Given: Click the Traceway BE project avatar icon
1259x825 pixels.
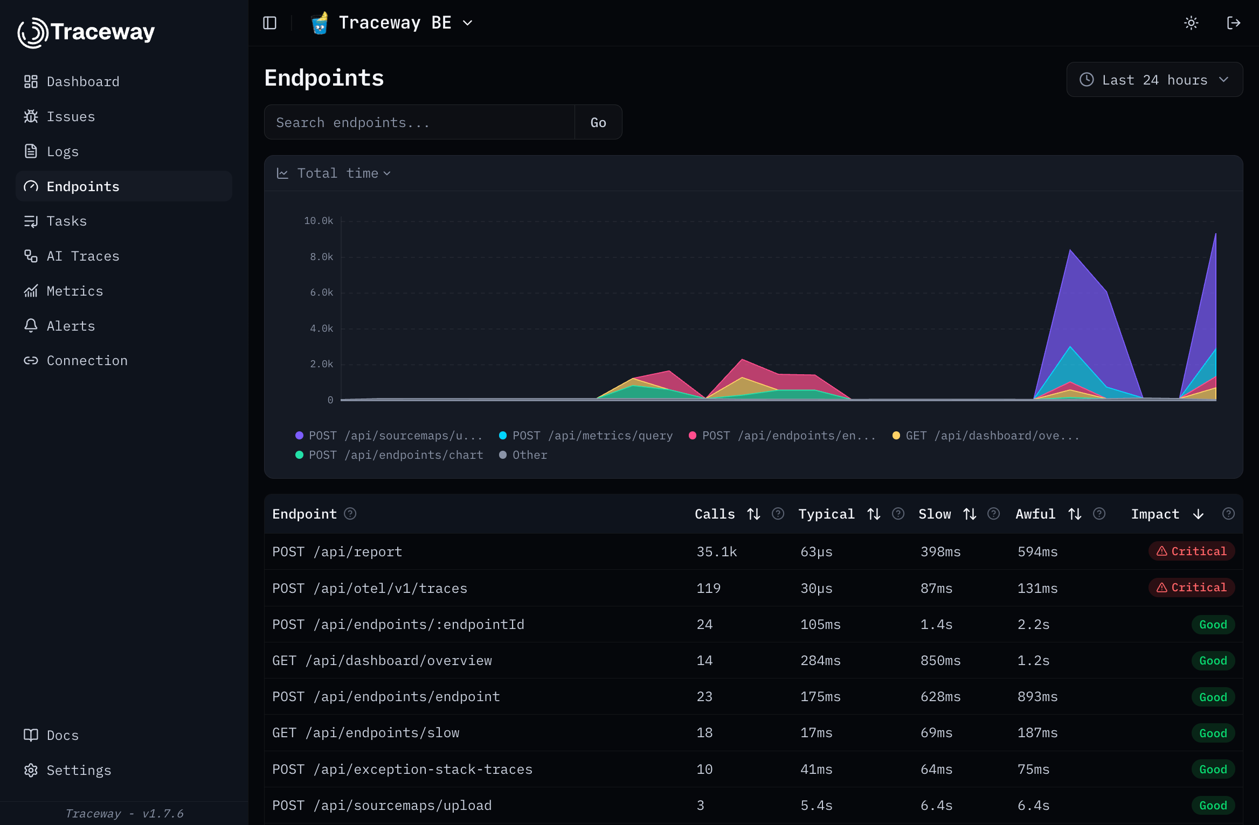Looking at the screenshot, I should (x=320, y=23).
